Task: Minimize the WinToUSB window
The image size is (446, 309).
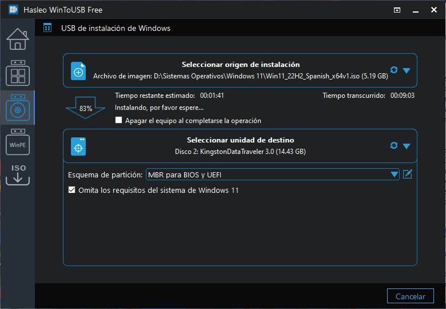Action: coord(416,10)
